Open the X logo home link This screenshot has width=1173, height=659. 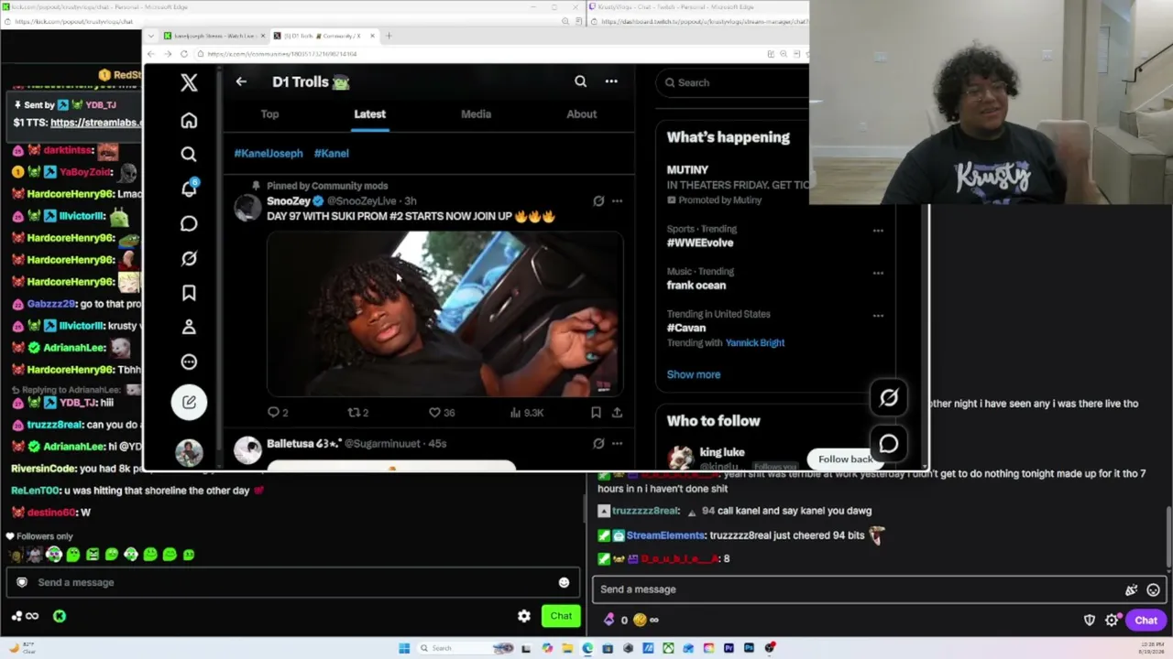coord(189,82)
